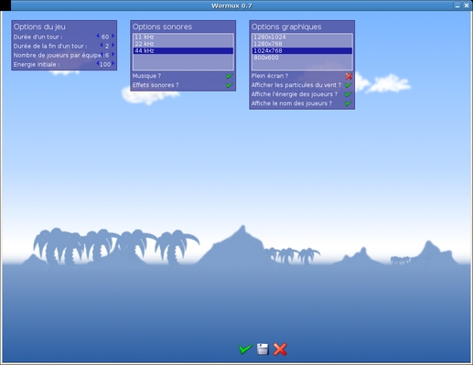The width and height of the screenshot is (473, 365).
Task: Disable Afficher les particules du vent
Action: (x=349, y=85)
